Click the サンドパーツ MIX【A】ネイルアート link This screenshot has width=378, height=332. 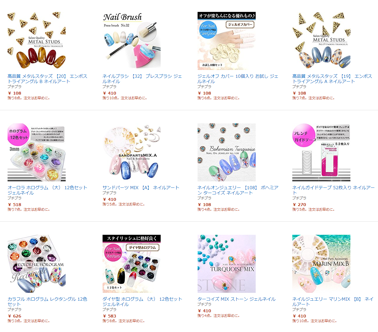tap(141, 187)
